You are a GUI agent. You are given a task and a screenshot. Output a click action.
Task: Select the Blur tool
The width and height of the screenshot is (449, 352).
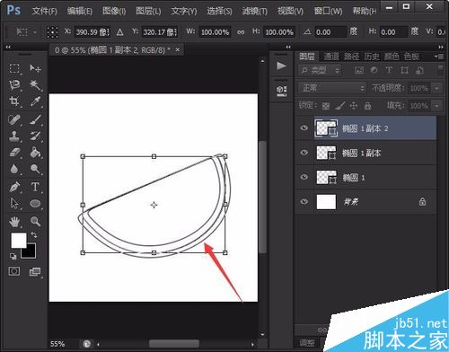(14, 169)
